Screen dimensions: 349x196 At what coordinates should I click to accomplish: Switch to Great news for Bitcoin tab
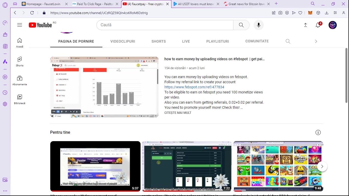(247, 4)
